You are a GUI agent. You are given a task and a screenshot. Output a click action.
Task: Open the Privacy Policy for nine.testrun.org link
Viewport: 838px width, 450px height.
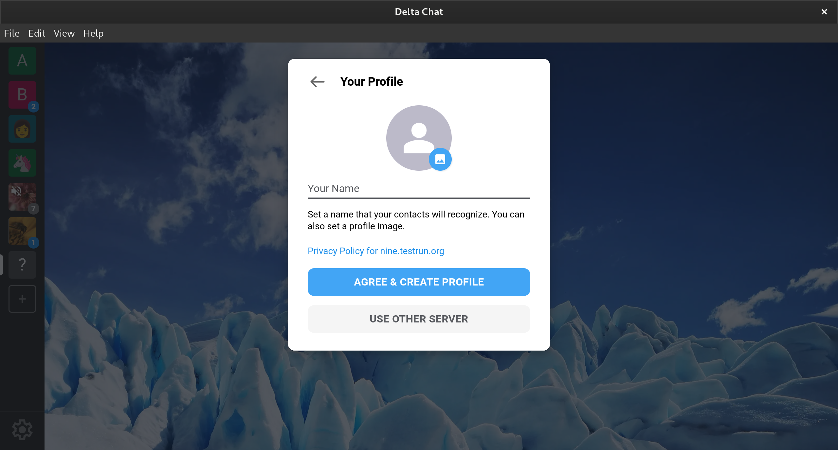(376, 251)
